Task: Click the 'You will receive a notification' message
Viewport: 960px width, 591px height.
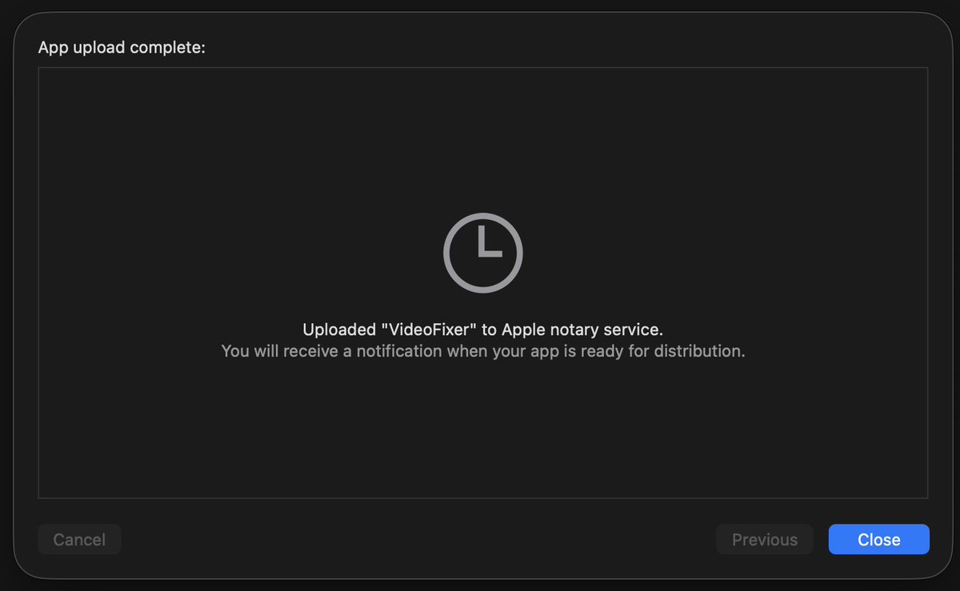Action: (x=483, y=351)
